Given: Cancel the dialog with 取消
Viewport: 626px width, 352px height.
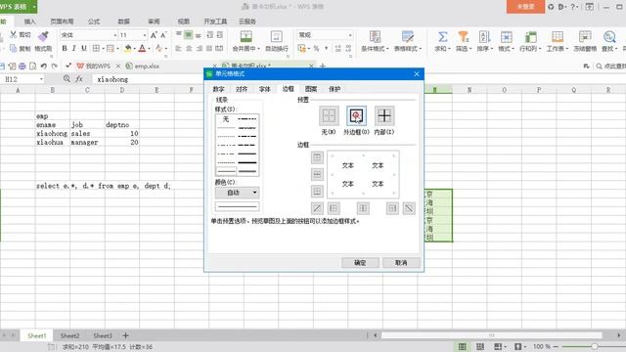Looking at the screenshot, I should pyautogui.click(x=401, y=263).
